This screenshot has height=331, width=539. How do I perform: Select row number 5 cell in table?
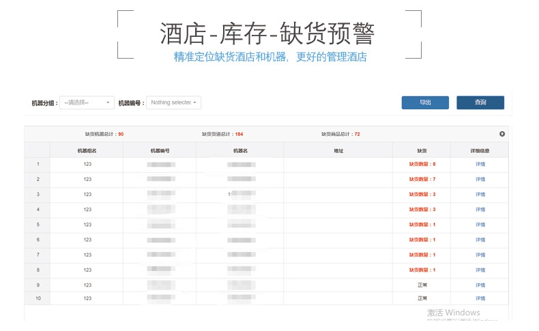click(x=38, y=225)
